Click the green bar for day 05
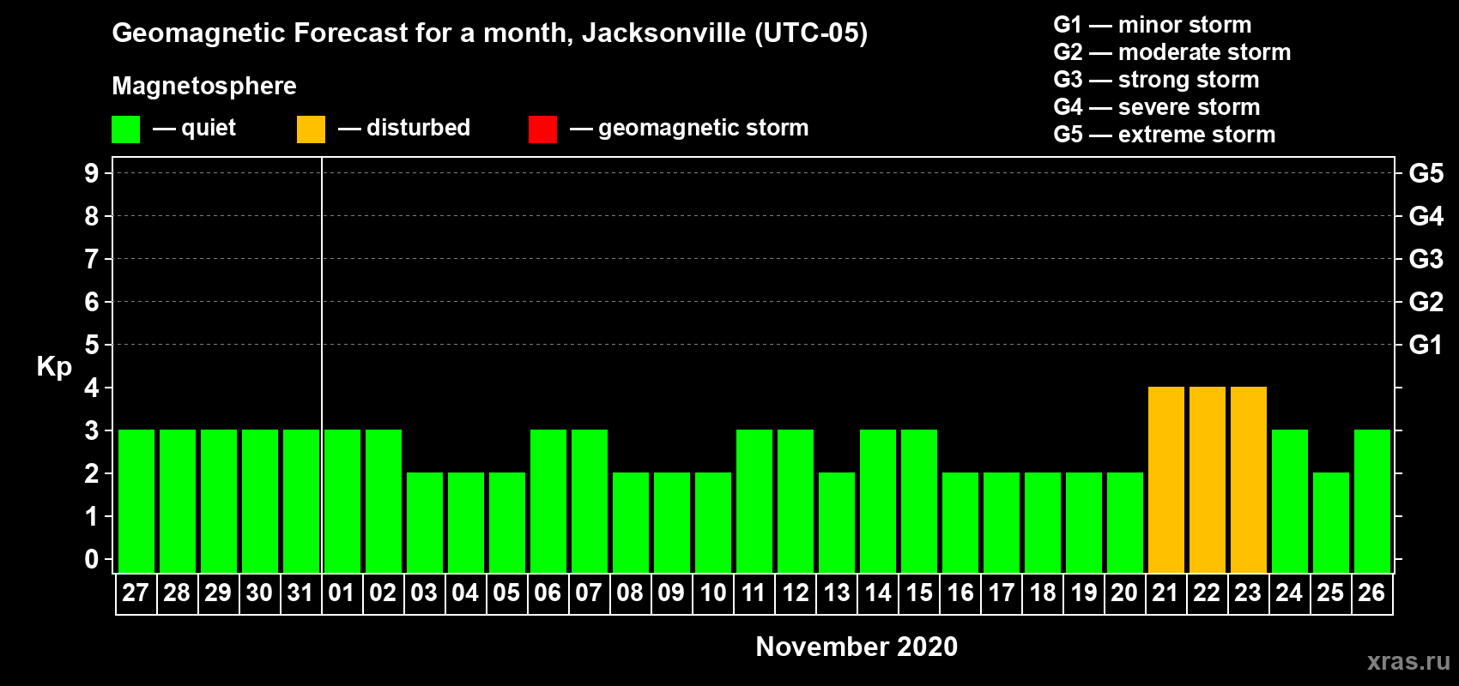The width and height of the screenshot is (1459, 686). 507,522
